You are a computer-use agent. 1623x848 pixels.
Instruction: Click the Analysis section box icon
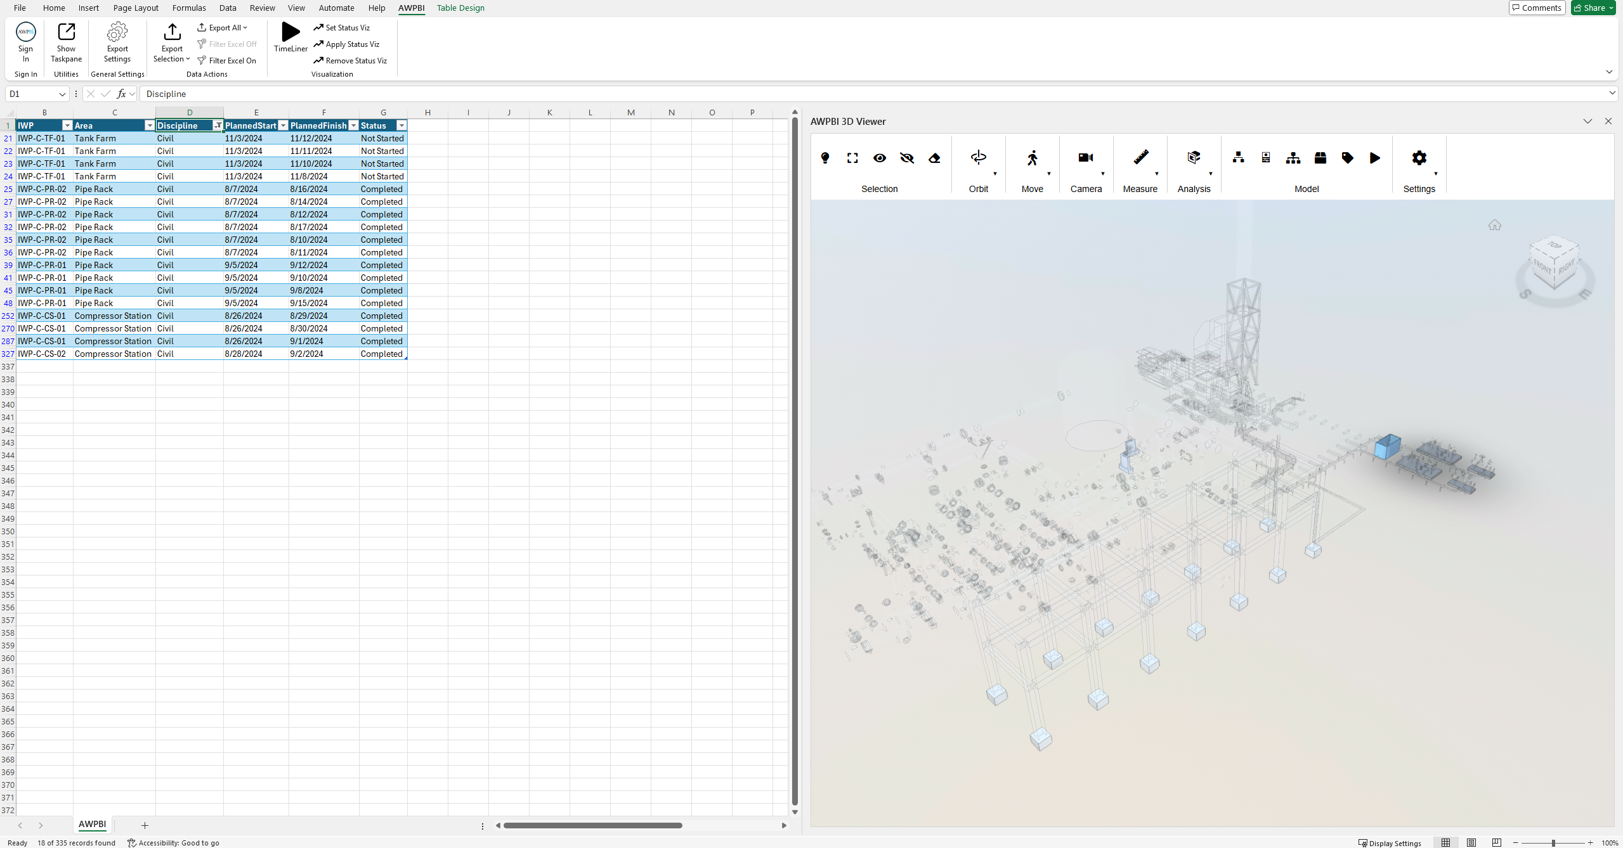click(x=1194, y=157)
